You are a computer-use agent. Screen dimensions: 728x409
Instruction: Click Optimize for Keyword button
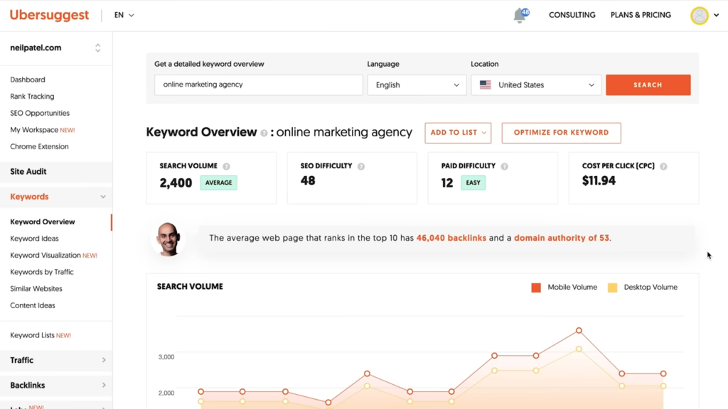tap(561, 133)
